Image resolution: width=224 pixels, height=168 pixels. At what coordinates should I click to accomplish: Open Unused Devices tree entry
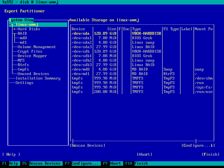(x=33, y=74)
